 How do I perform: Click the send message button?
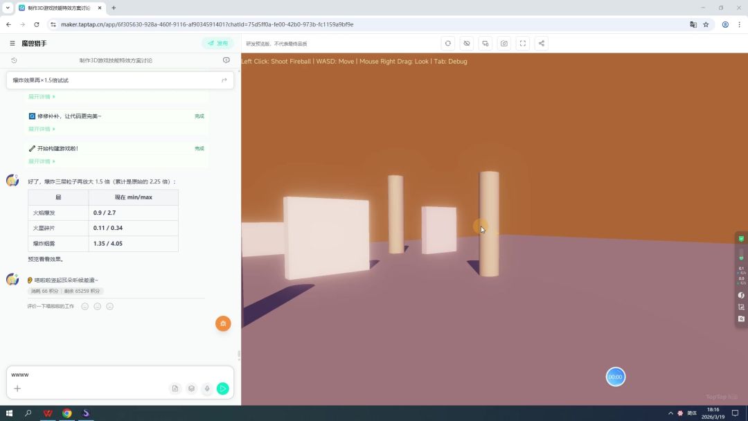pyautogui.click(x=222, y=389)
